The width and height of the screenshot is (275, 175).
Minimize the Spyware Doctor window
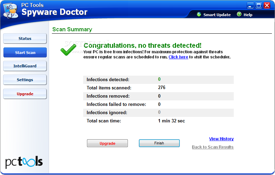tap(250, 6)
